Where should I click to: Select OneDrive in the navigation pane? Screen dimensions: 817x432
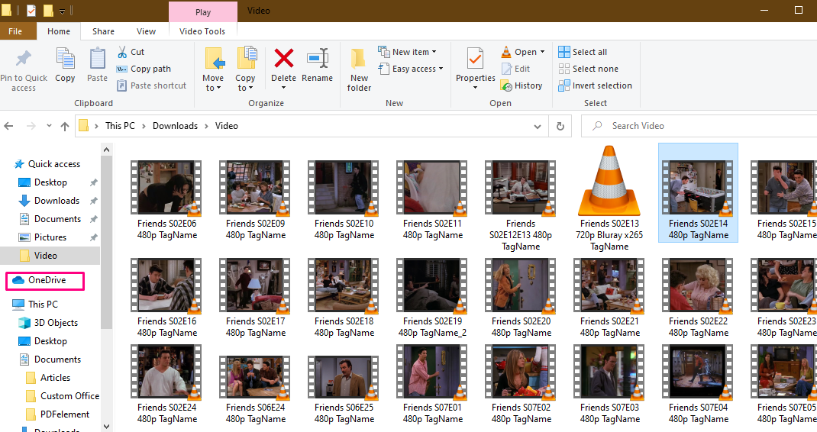pyautogui.click(x=47, y=280)
